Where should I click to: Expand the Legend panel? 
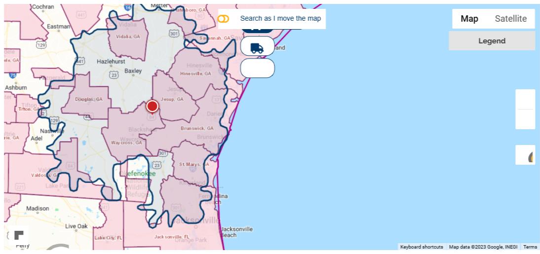(492, 41)
